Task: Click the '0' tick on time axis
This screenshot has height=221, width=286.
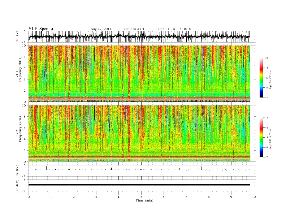Action: pyautogui.click(x=29, y=197)
